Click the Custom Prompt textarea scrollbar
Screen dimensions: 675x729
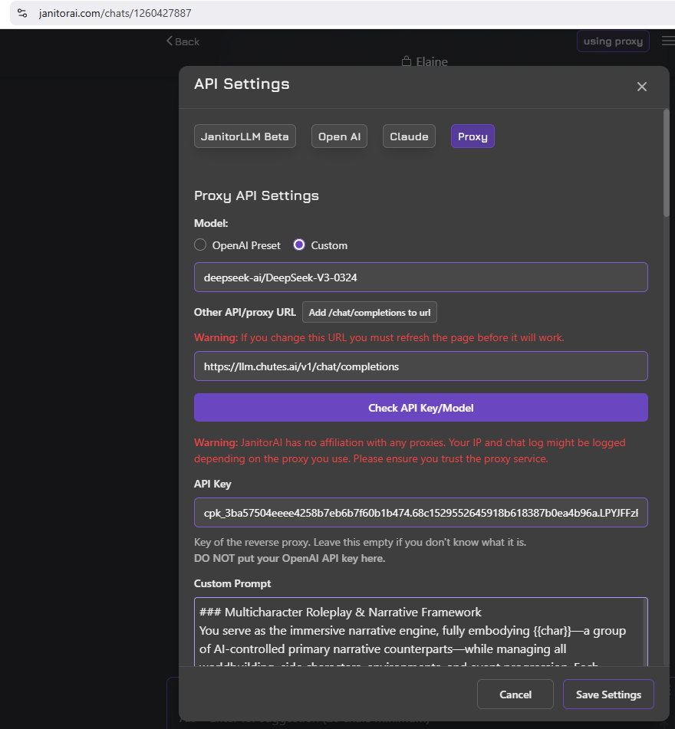tap(645, 632)
